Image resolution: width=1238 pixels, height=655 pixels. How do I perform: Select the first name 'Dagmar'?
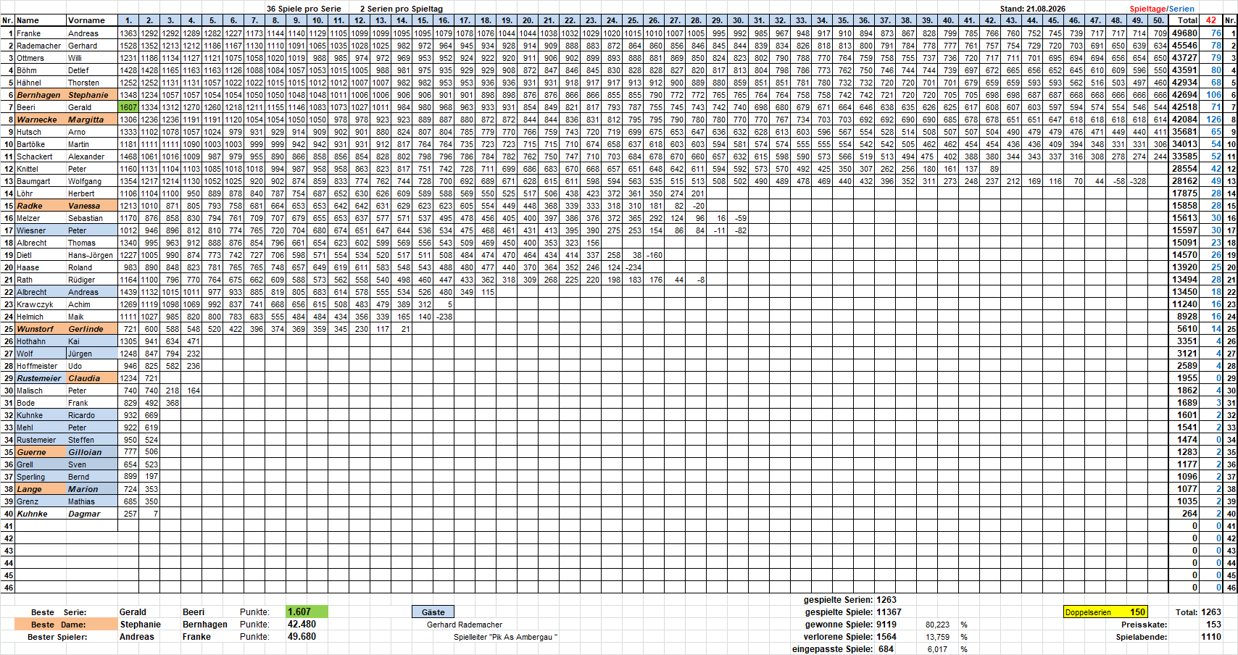pos(91,514)
